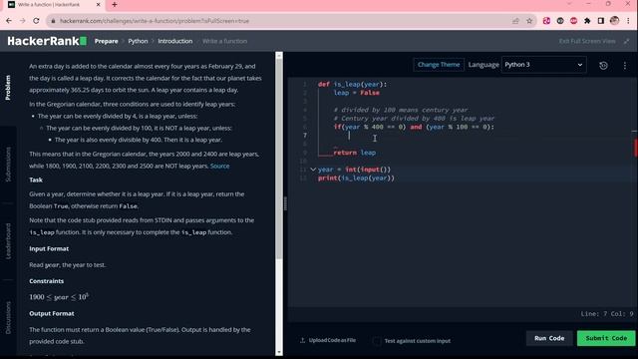Go back with the browser back arrow

point(9,21)
